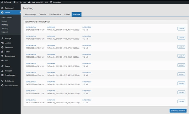
Task: Select the SSL-Zertifikat tab
Action: pyautogui.click(x=55, y=14)
